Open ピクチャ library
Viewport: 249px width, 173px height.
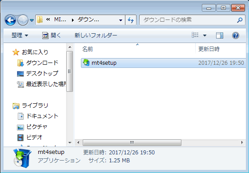[x=37, y=127]
